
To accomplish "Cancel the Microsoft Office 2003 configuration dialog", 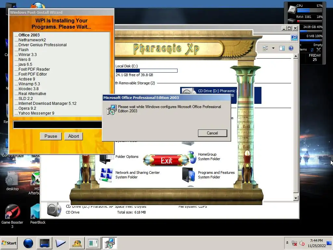I will pos(212,133).
